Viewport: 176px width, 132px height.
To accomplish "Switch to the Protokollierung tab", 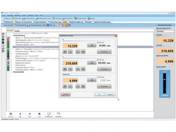I will (x=55, y=22).
